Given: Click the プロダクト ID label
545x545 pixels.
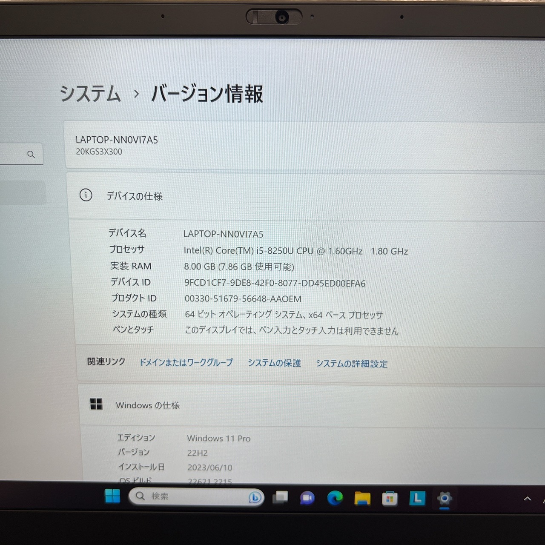Looking at the screenshot, I should [x=134, y=298].
